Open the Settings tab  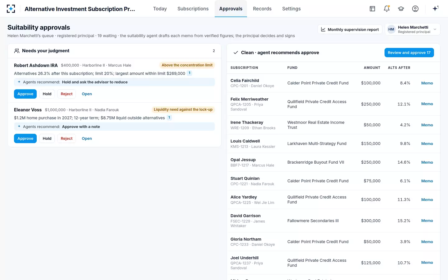click(x=292, y=9)
